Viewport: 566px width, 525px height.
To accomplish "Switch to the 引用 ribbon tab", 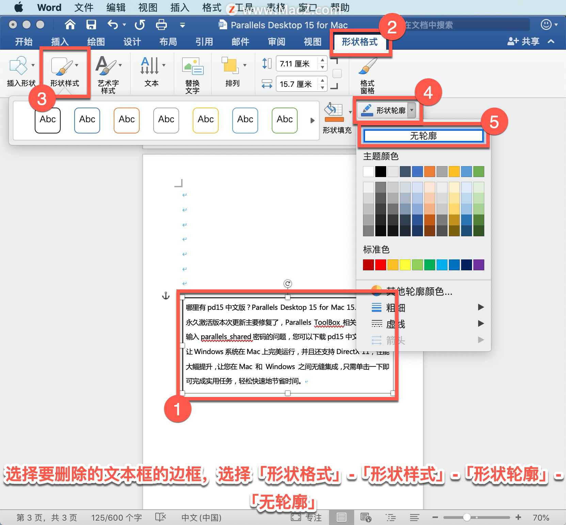I will [x=204, y=42].
